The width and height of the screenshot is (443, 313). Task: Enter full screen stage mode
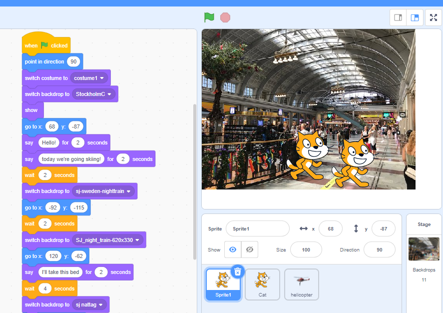pyautogui.click(x=434, y=17)
